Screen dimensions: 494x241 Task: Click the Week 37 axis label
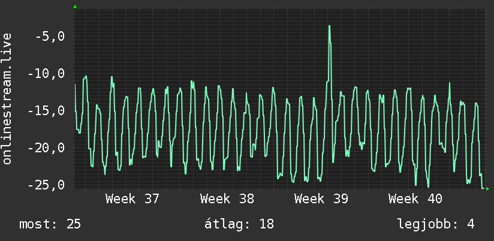(x=132, y=200)
